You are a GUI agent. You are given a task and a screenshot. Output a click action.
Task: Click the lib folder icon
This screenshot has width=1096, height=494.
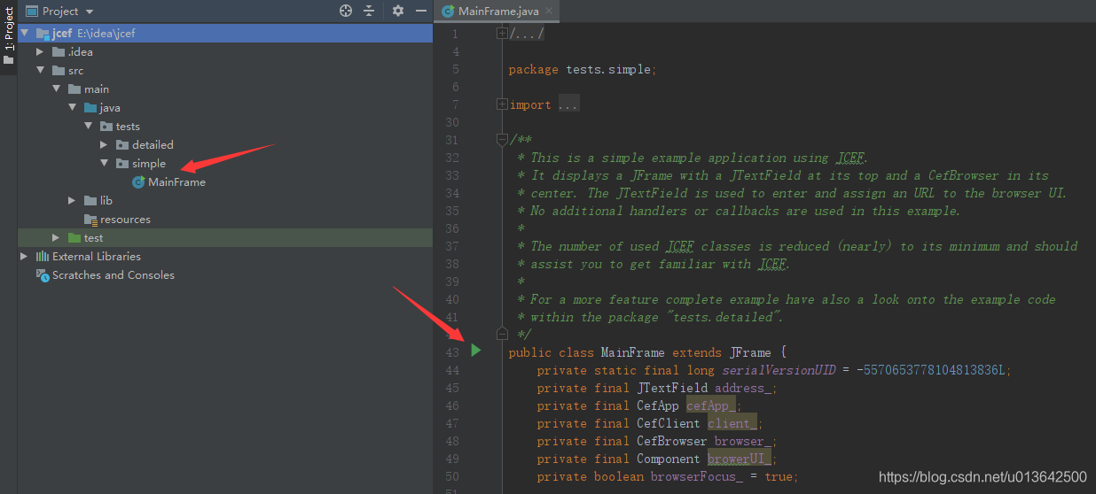[90, 200]
